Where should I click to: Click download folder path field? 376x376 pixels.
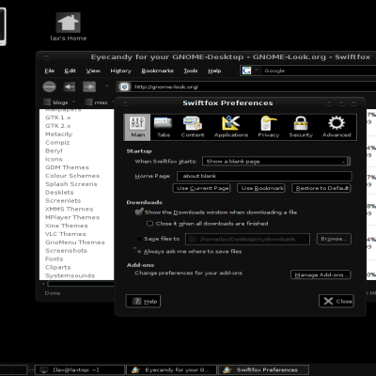click(x=247, y=239)
